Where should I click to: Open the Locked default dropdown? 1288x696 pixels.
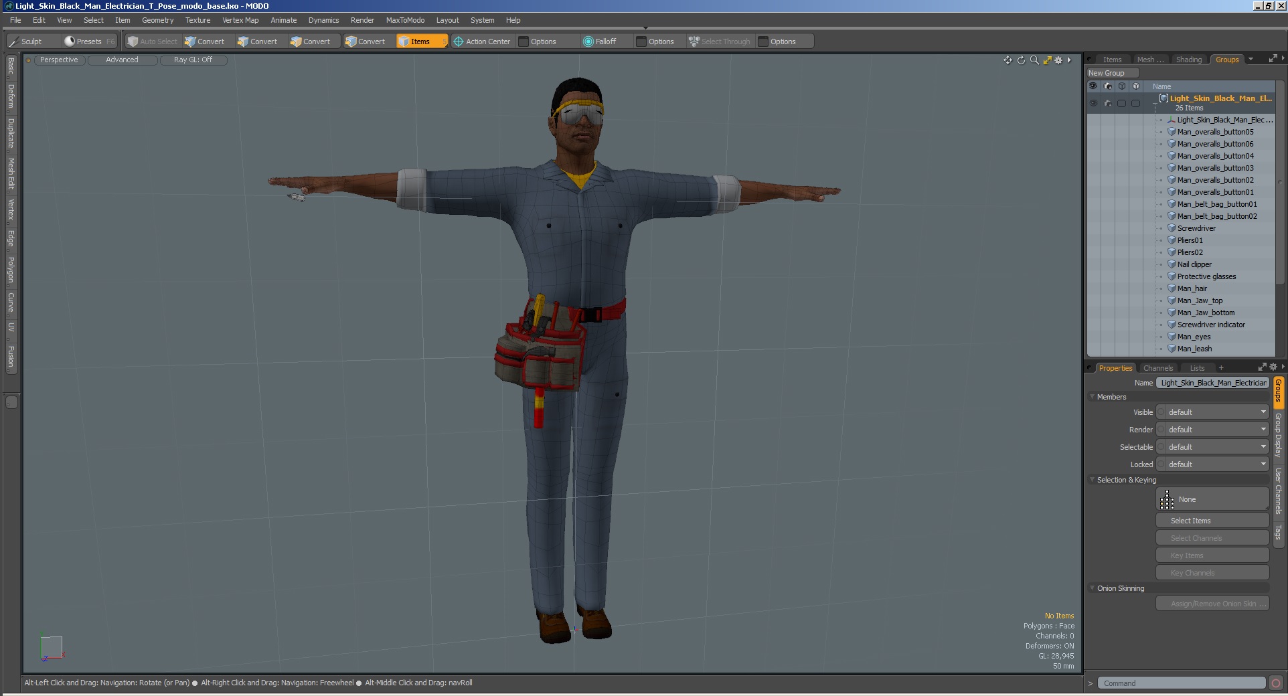[1217, 464]
